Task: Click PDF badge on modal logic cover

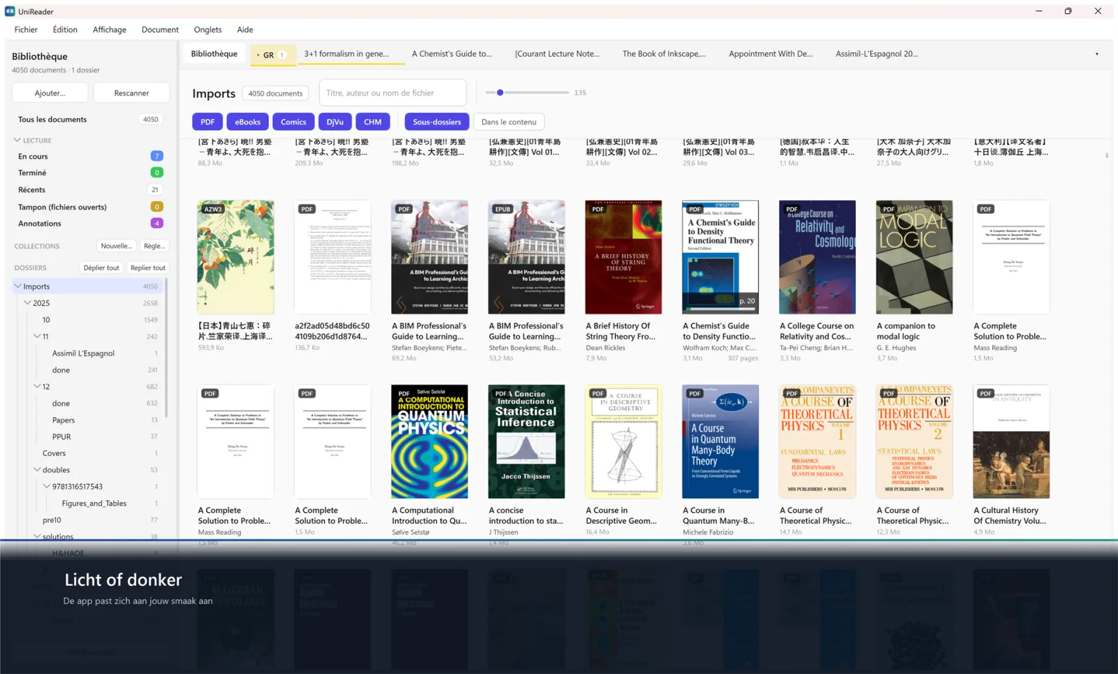Action: [888, 209]
